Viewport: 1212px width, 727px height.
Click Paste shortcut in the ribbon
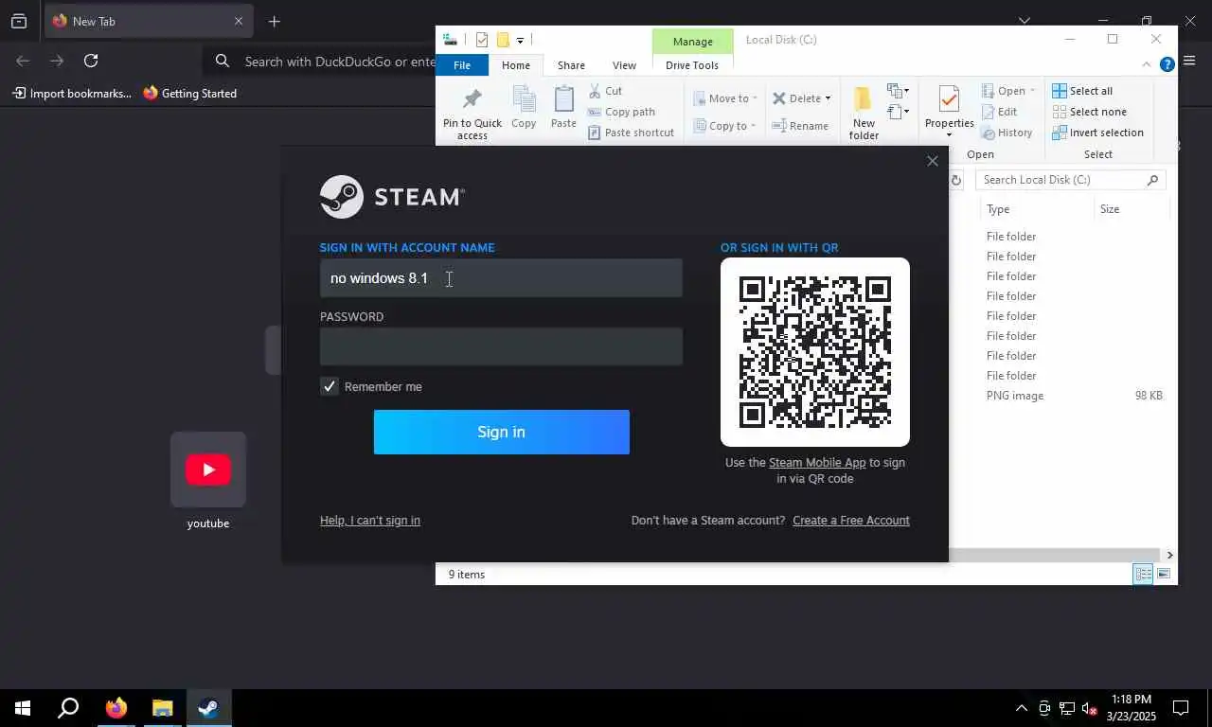631,133
